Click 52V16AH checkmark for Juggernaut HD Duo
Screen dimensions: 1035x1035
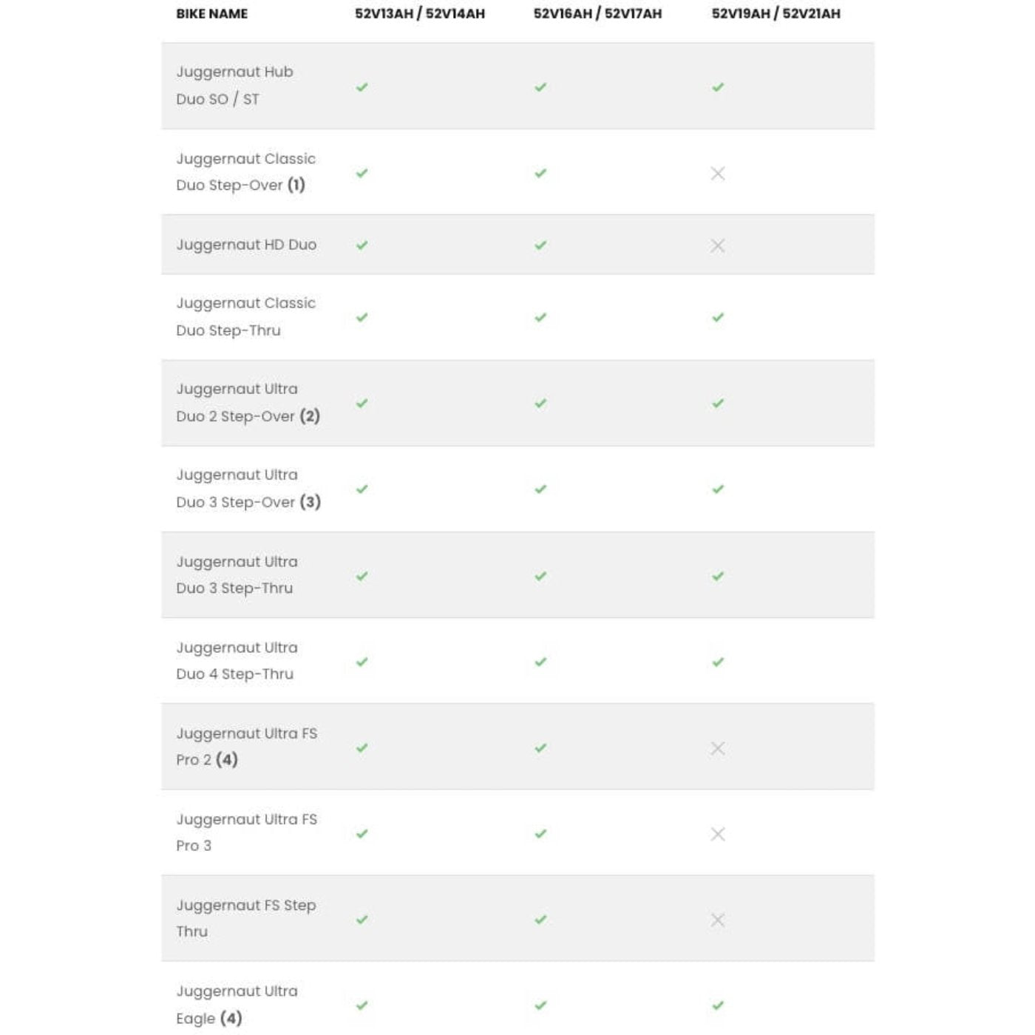pos(540,245)
